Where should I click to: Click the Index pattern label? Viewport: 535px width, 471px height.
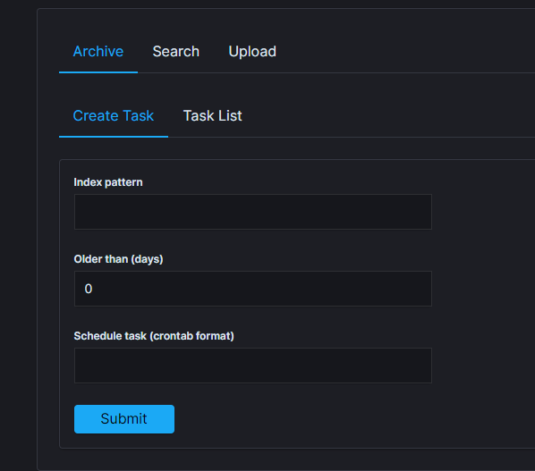click(108, 182)
